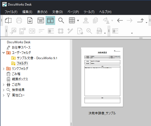151x126 pixels.
Task: Open the 表示(V) menu
Action: (x=42, y=12)
